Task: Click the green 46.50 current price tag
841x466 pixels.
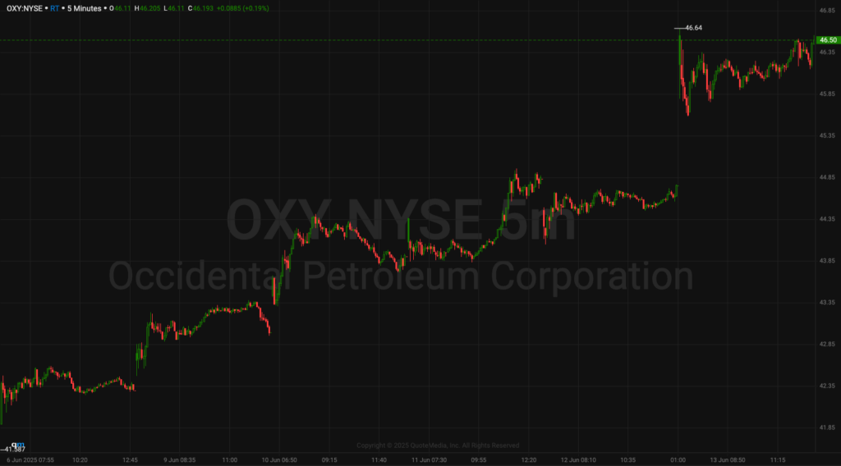Action: (828, 40)
